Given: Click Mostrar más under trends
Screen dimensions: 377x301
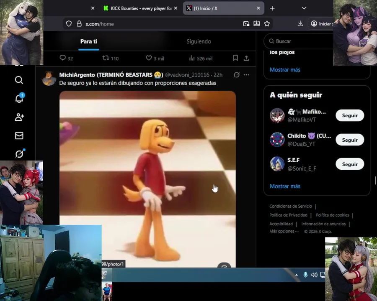Looking at the screenshot, I should tap(285, 70).
